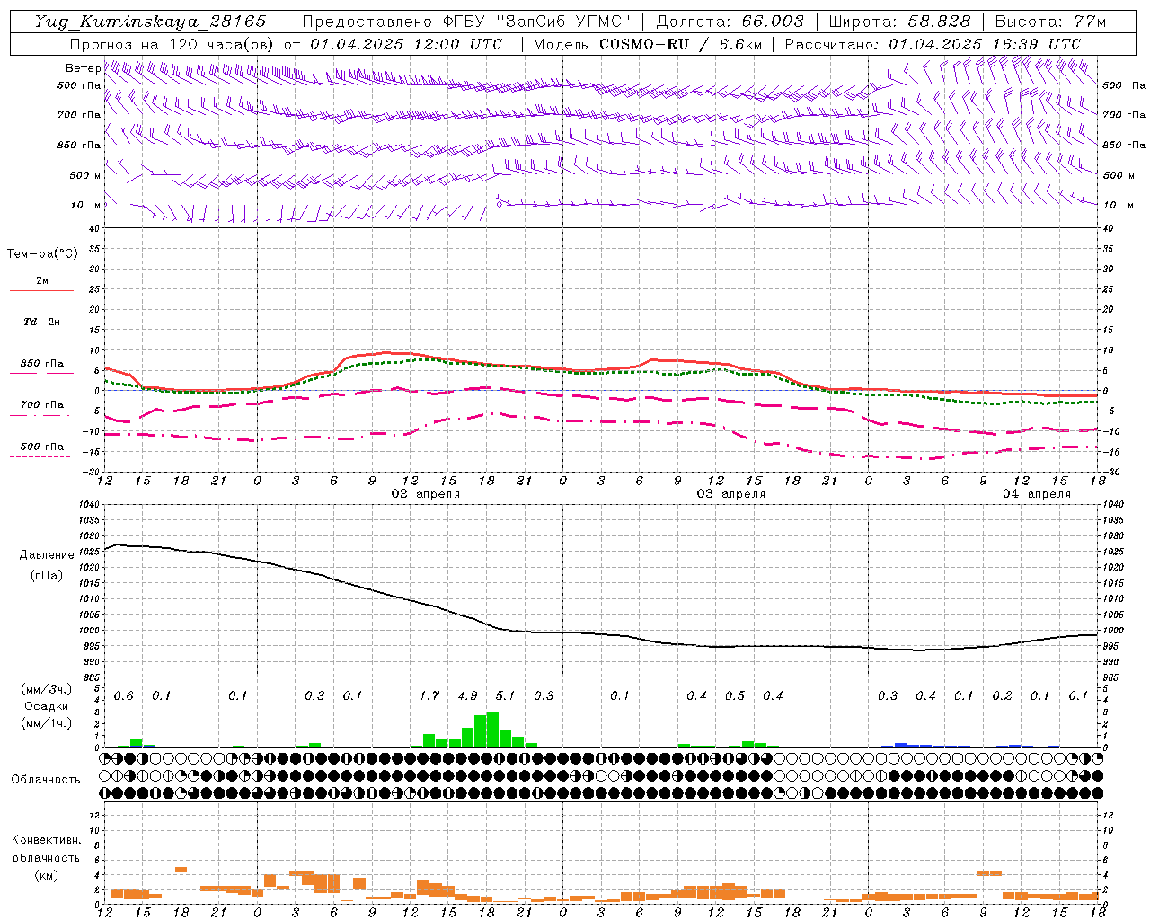The image size is (1150, 920).
Task: Click the 'Облачность' cloudiness label
Action: coord(46,779)
